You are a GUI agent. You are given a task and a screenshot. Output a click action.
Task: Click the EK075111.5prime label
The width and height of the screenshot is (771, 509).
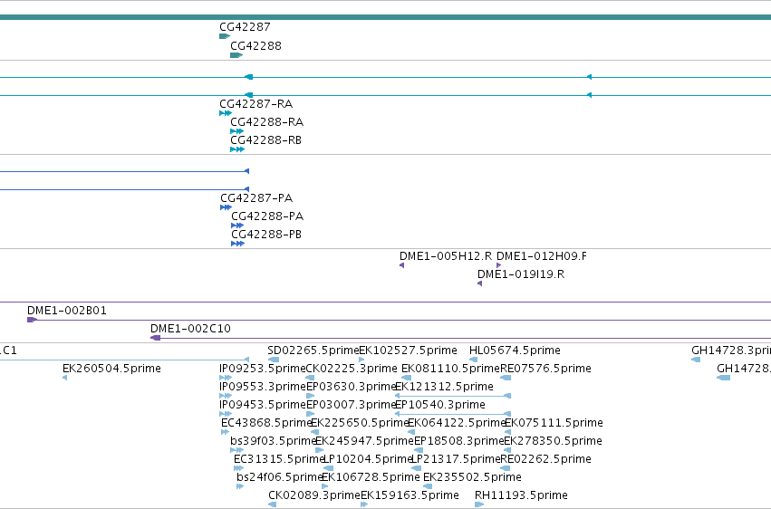pyautogui.click(x=554, y=423)
